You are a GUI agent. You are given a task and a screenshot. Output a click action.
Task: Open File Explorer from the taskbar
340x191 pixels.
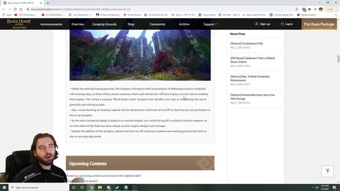(x=100, y=187)
